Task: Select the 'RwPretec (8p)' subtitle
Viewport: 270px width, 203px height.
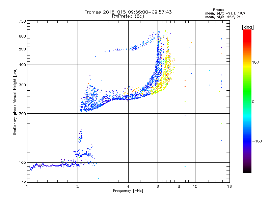Action: (x=128, y=16)
